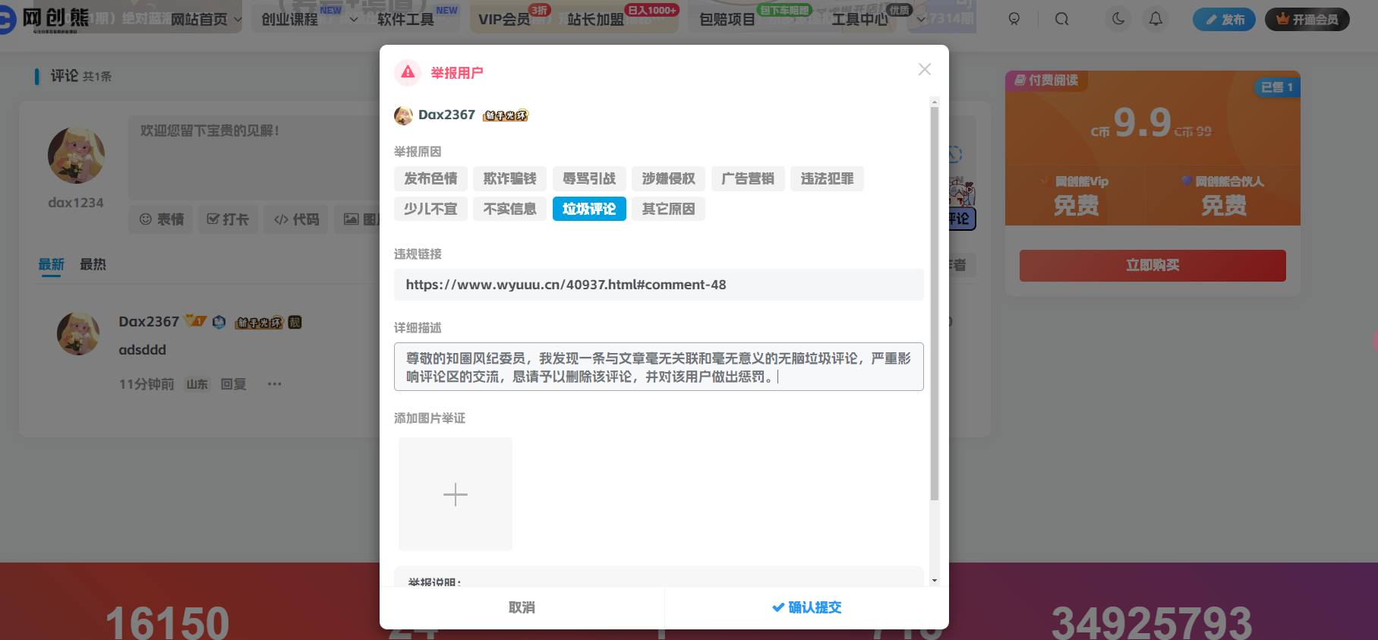Screen dimensions: 1378x640
Task: Choose the 其它原因 report reason
Action: tap(669, 209)
